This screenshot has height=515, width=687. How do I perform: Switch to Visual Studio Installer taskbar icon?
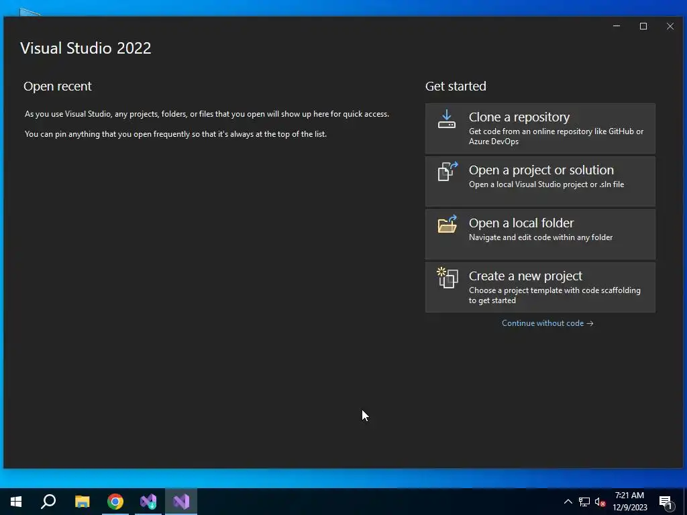point(148,502)
